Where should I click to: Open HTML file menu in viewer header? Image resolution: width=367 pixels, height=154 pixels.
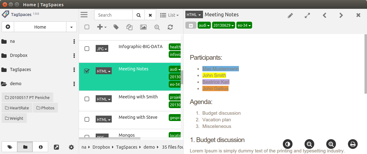[194, 15]
